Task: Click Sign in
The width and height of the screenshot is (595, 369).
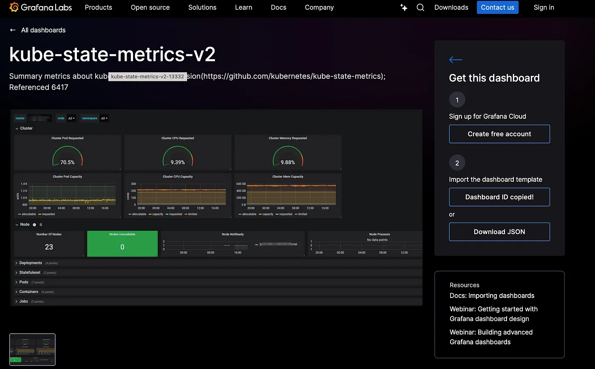Action: [544, 7]
